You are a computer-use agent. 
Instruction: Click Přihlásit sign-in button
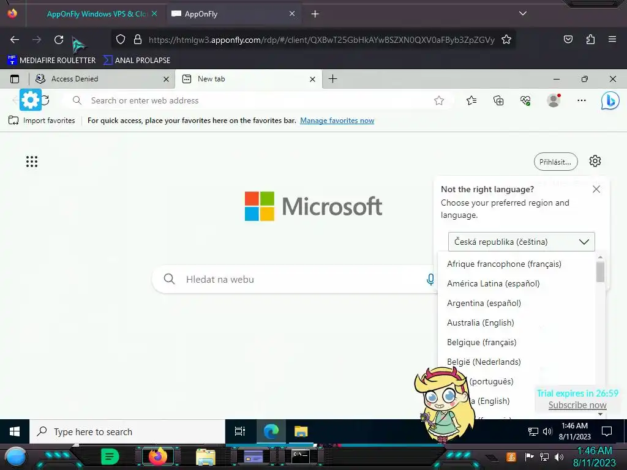point(555,162)
